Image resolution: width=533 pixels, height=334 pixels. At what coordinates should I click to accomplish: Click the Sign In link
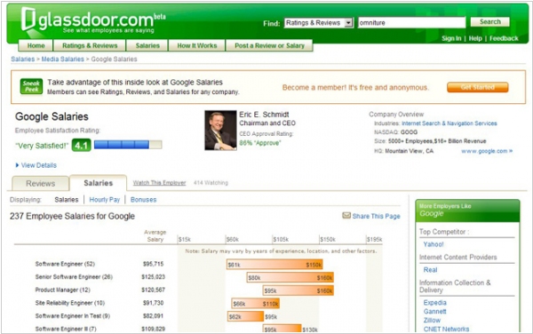point(451,38)
